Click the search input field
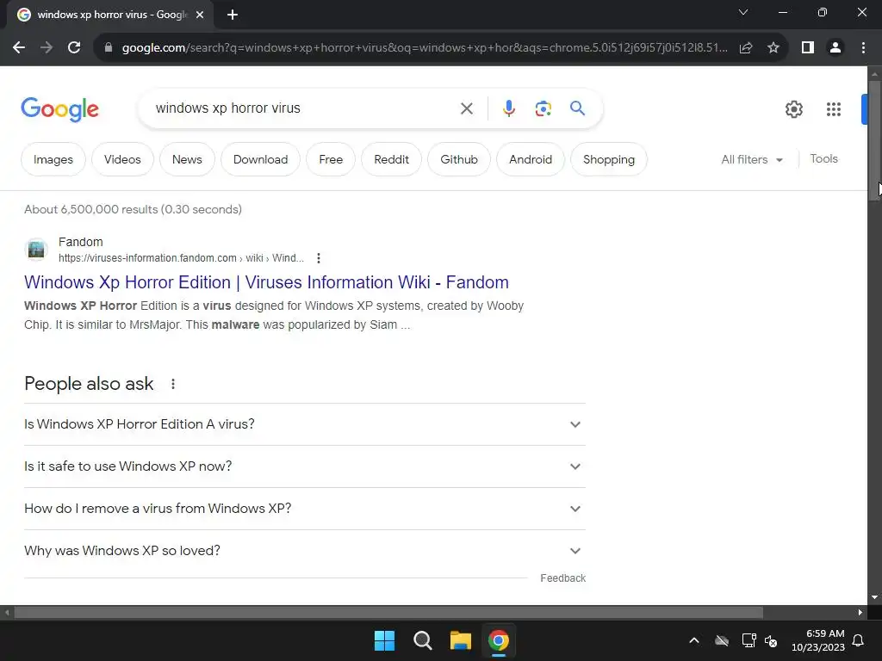The image size is (882, 661). click(x=301, y=108)
